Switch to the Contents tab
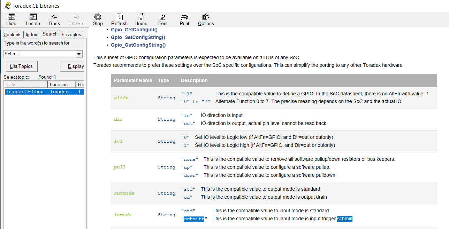The image size is (449, 229). pyautogui.click(x=13, y=34)
